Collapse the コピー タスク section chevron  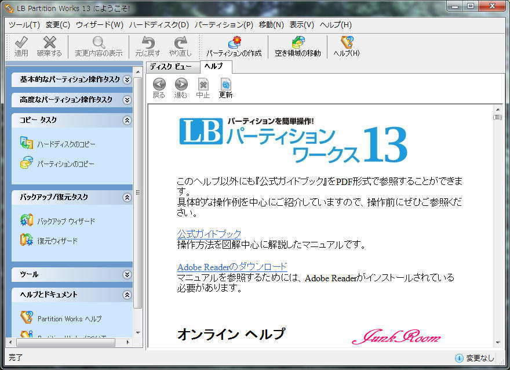127,121
